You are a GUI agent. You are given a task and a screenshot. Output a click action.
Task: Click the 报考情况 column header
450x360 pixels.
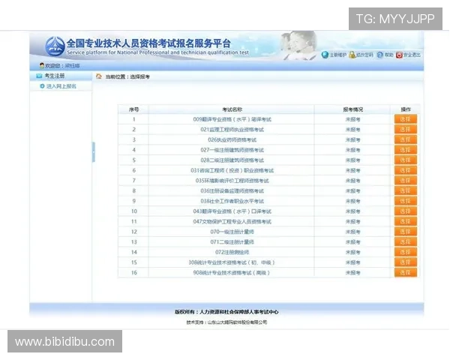352,109
